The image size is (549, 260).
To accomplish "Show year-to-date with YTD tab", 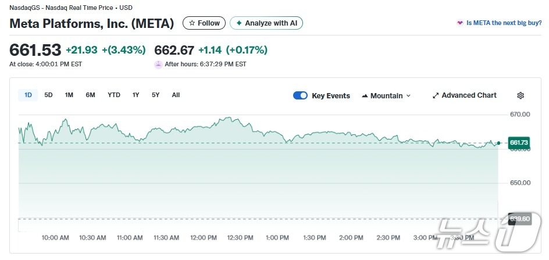I will pos(114,95).
